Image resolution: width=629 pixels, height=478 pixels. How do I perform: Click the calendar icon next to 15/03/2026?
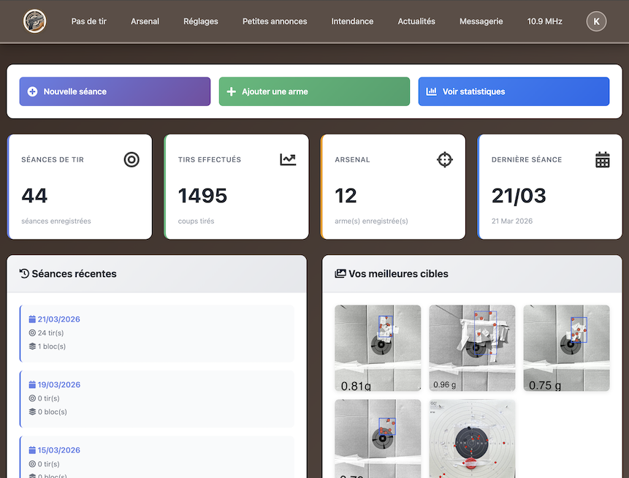click(x=32, y=450)
